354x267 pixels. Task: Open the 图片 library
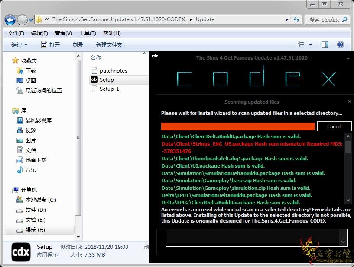click(26, 140)
